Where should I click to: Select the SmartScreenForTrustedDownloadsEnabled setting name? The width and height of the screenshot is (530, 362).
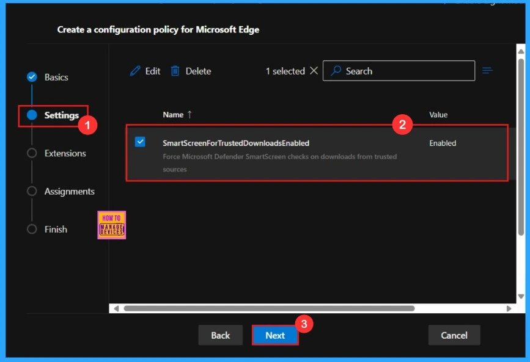point(236,143)
